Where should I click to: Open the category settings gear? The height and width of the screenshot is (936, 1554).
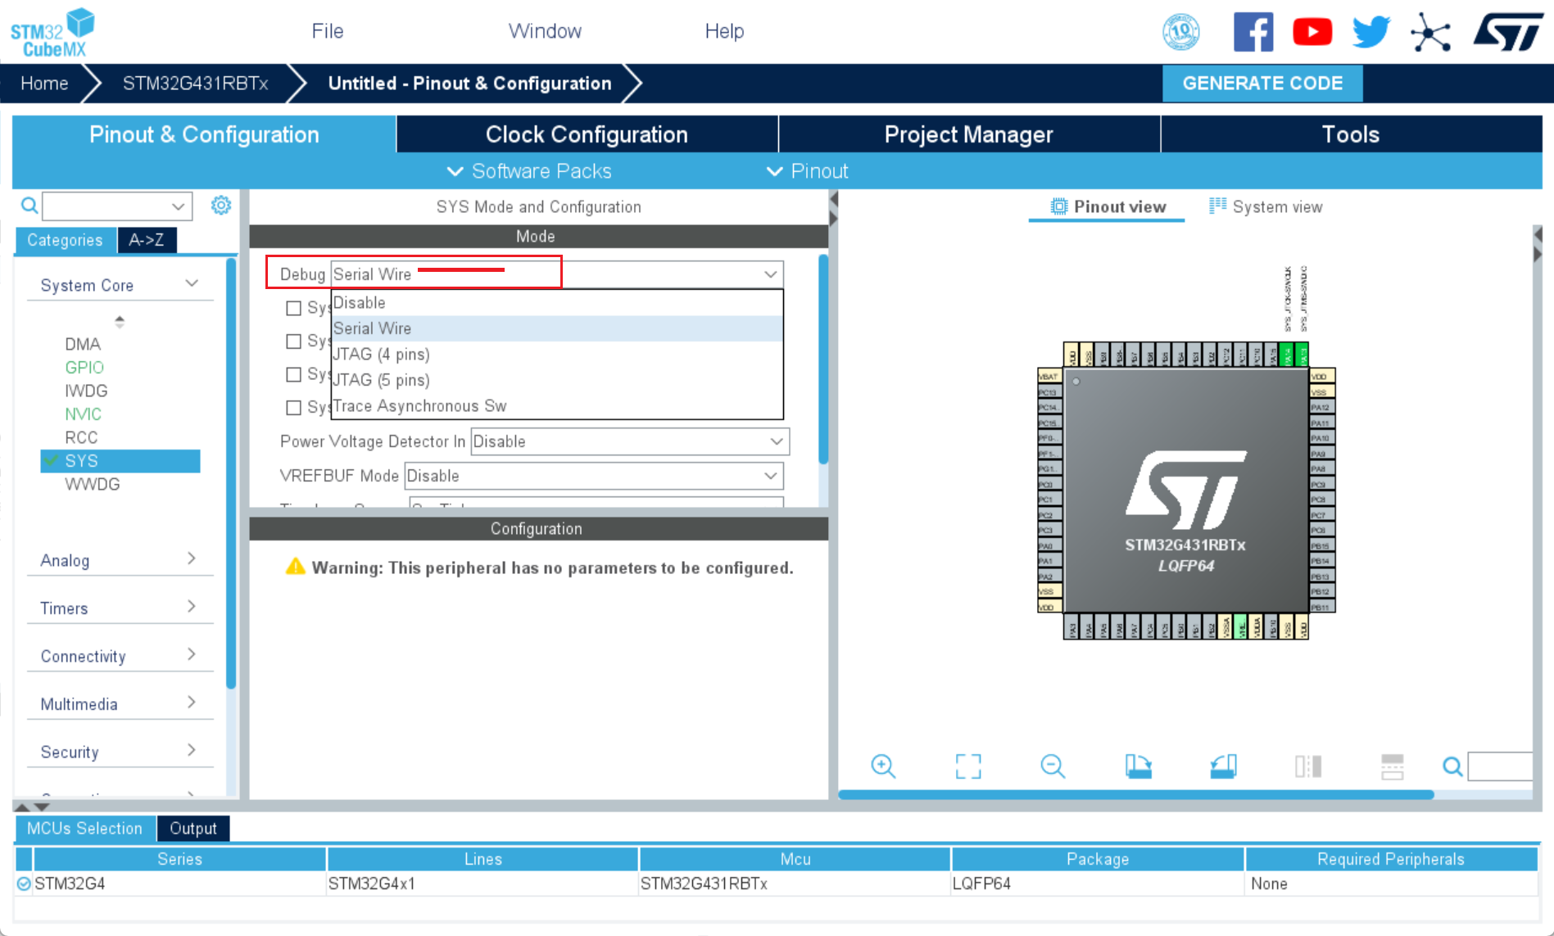tap(221, 205)
